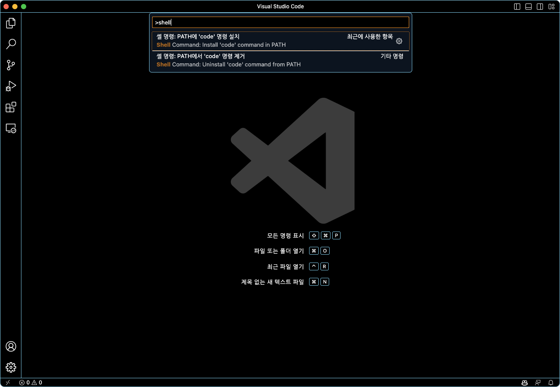This screenshot has width=560, height=387.
Task: Open Copilot status icon in status bar
Action: click(x=525, y=383)
